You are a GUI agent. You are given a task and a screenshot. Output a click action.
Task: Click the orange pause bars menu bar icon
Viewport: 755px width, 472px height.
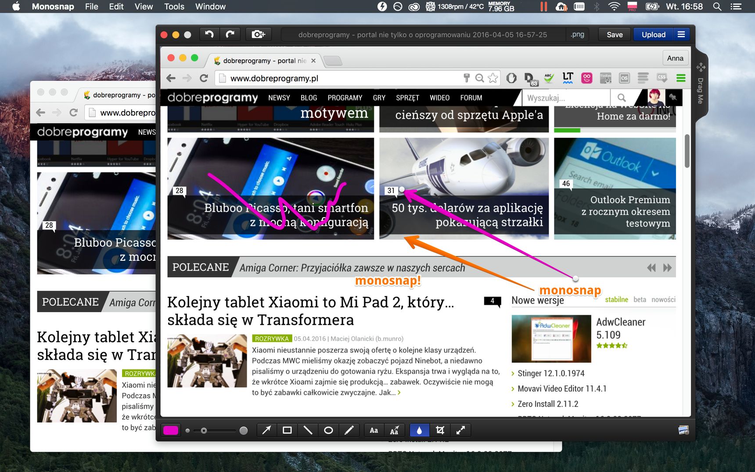pyautogui.click(x=544, y=7)
